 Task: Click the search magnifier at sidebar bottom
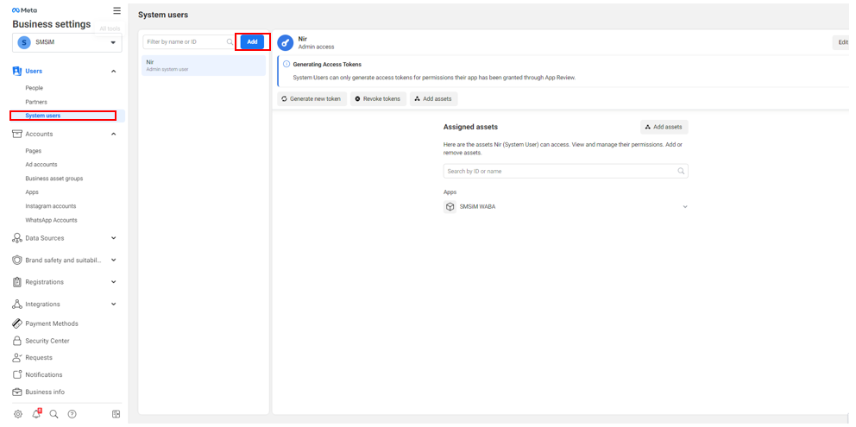tap(53, 414)
